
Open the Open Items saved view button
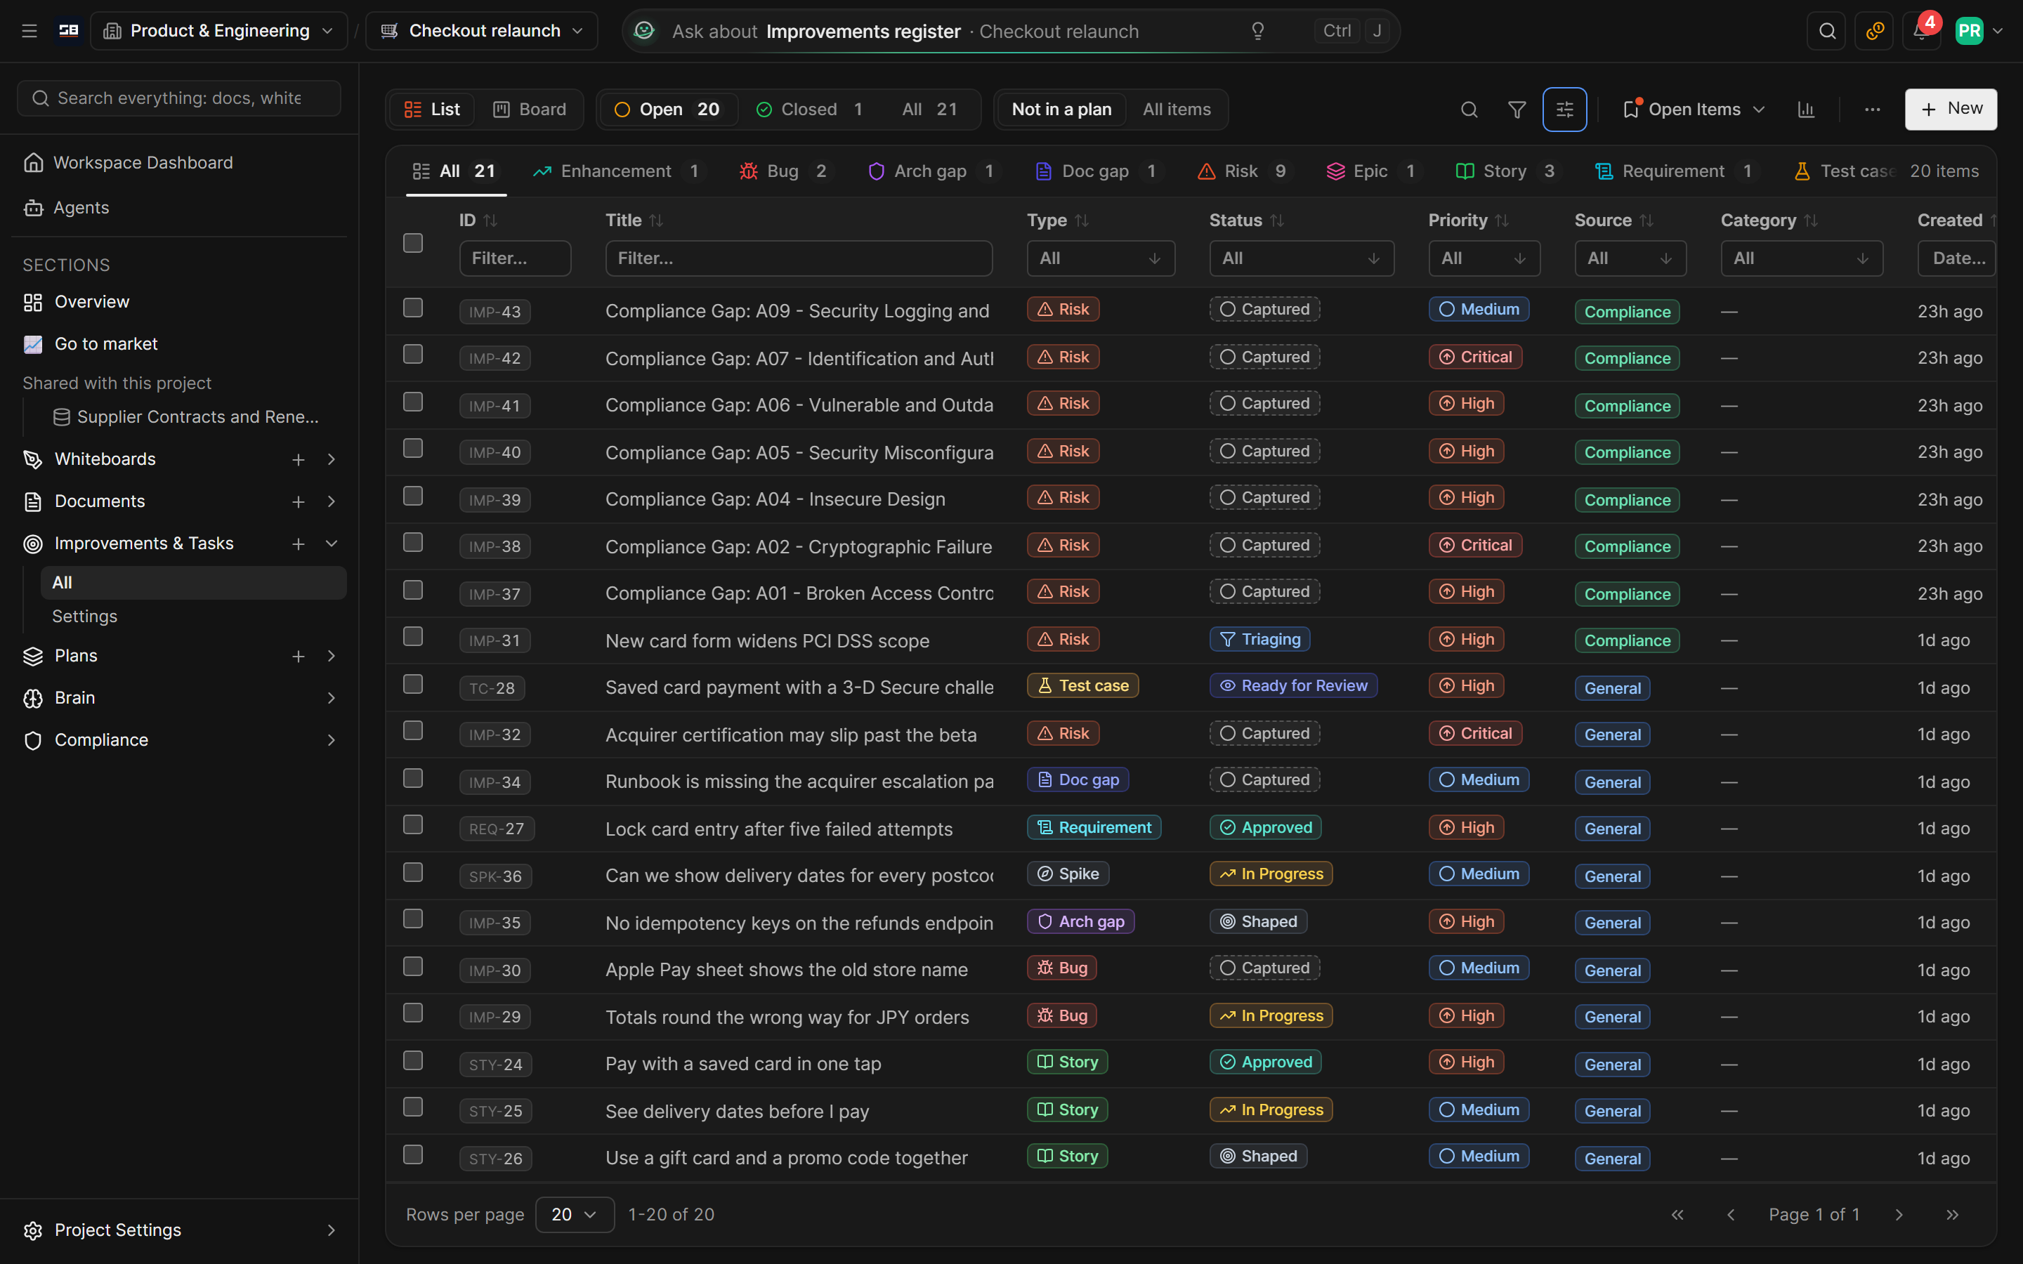1694,110
